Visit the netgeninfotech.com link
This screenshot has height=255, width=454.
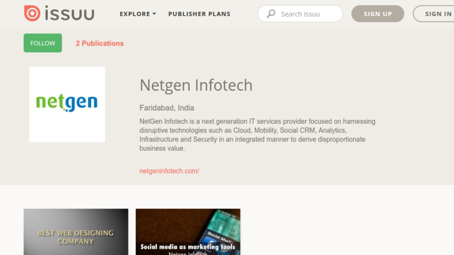[x=169, y=171]
